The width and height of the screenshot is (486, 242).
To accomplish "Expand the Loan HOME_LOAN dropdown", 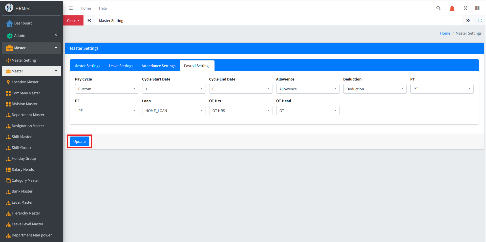I will (174, 111).
